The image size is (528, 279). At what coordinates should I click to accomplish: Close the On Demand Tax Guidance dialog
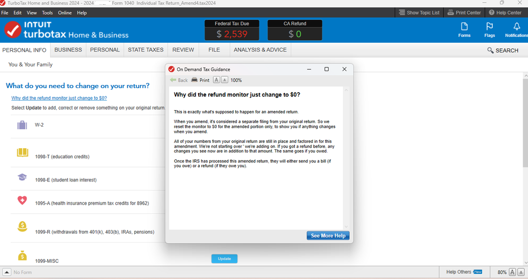344,69
